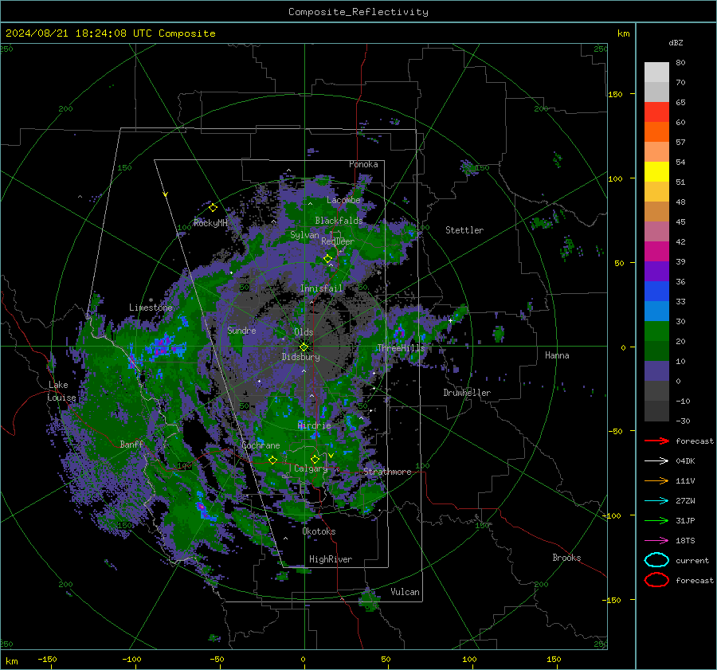
Task: Click the orange 111V arrow in legend
Action: pos(656,480)
